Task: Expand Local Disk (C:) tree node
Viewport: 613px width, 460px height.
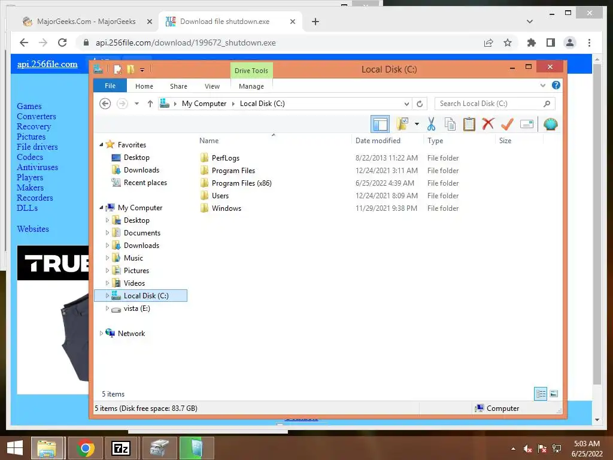Action: 107,296
